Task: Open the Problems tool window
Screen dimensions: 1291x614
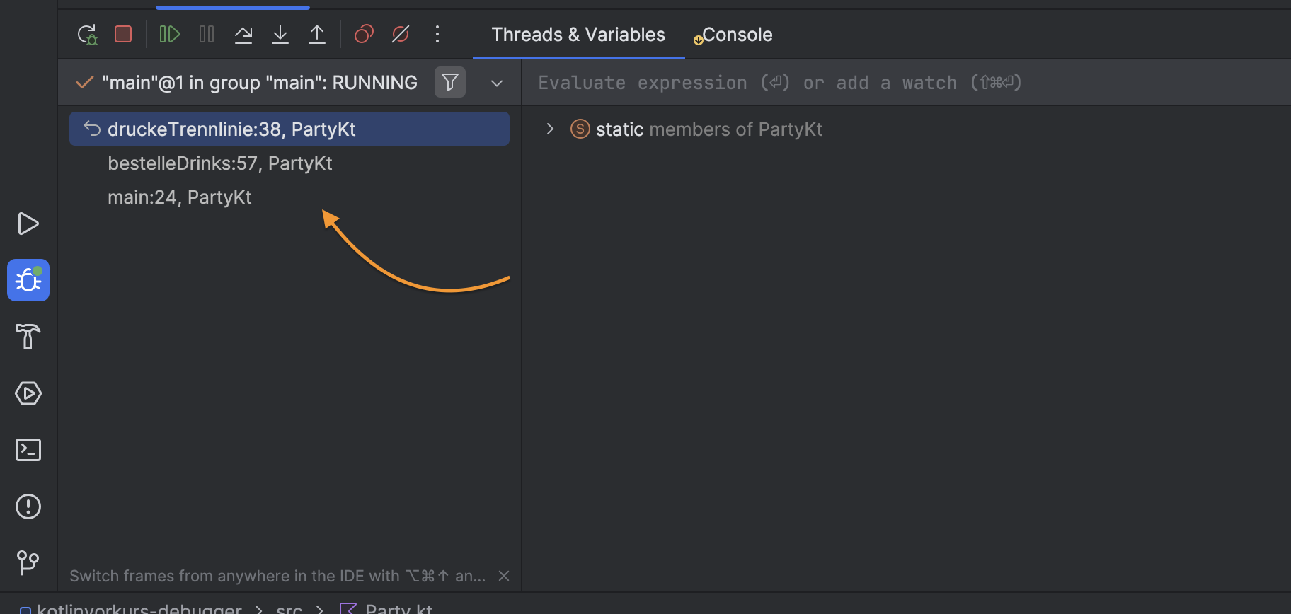Action: [28, 506]
